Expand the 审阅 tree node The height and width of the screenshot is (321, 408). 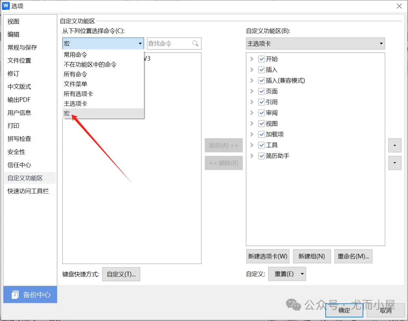252,113
